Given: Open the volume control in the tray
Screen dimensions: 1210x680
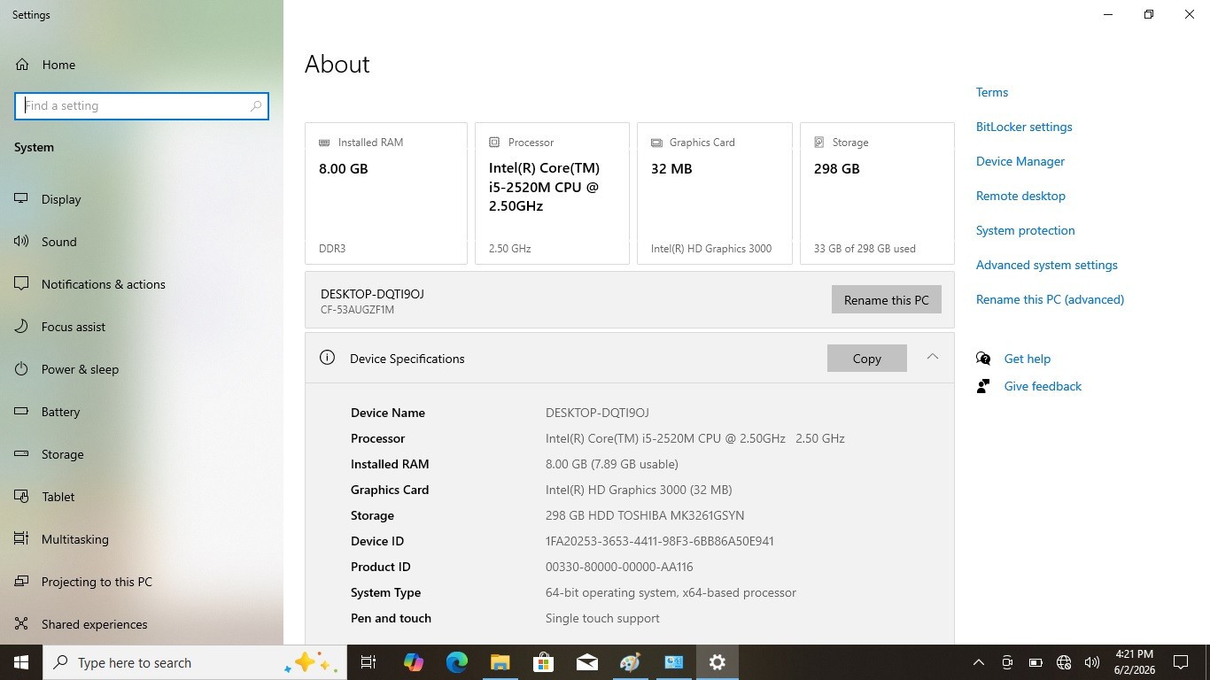Looking at the screenshot, I should pyautogui.click(x=1091, y=662).
